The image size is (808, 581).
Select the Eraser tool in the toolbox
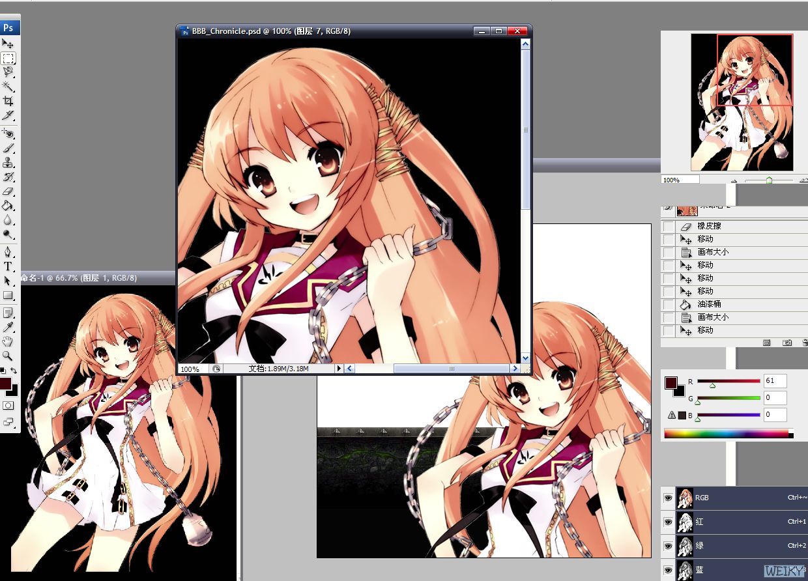pos(8,191)
